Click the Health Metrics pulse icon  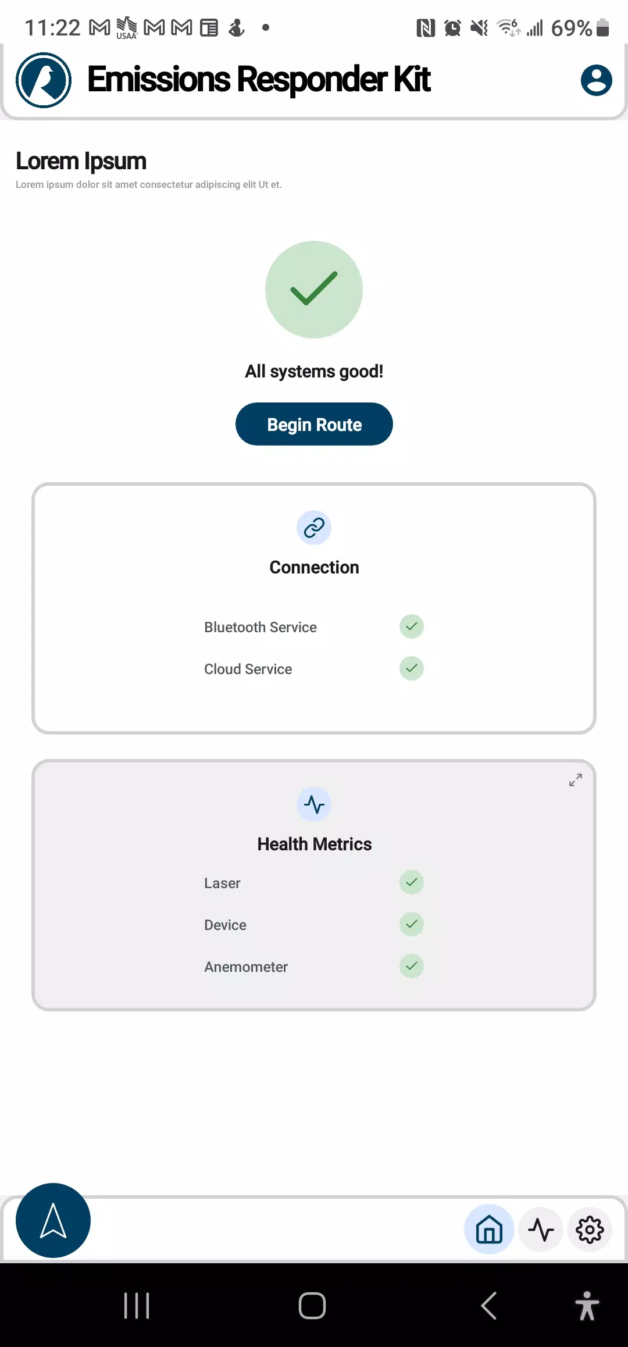coord(314,804)
